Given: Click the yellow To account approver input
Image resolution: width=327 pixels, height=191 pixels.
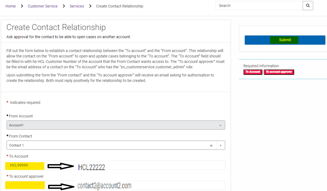Looking at the screenshot, I should tap(25, 185).
